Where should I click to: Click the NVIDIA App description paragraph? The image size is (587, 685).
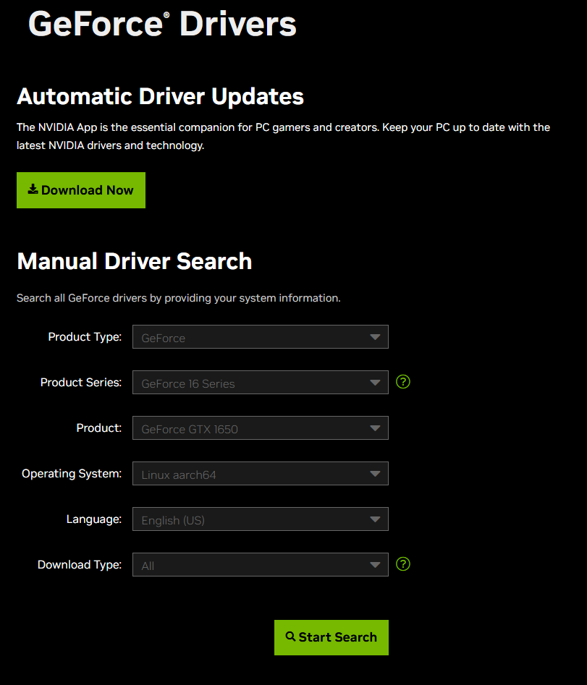tap(283, 136)
